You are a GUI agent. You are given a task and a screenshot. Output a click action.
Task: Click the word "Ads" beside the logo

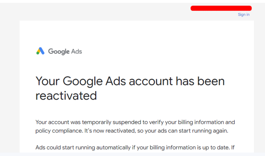coord(76,51)
